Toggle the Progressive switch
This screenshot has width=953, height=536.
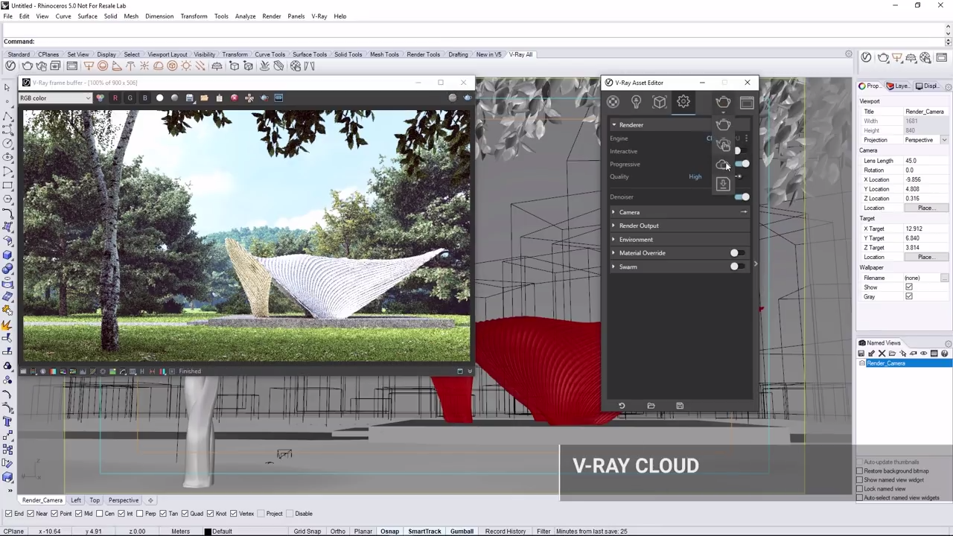[x=742, y=164]
